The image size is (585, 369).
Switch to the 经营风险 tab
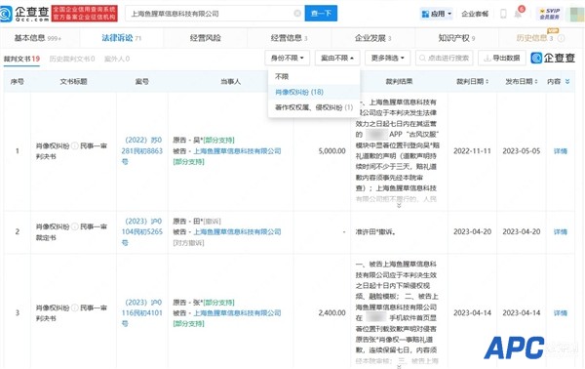point(205,38)
